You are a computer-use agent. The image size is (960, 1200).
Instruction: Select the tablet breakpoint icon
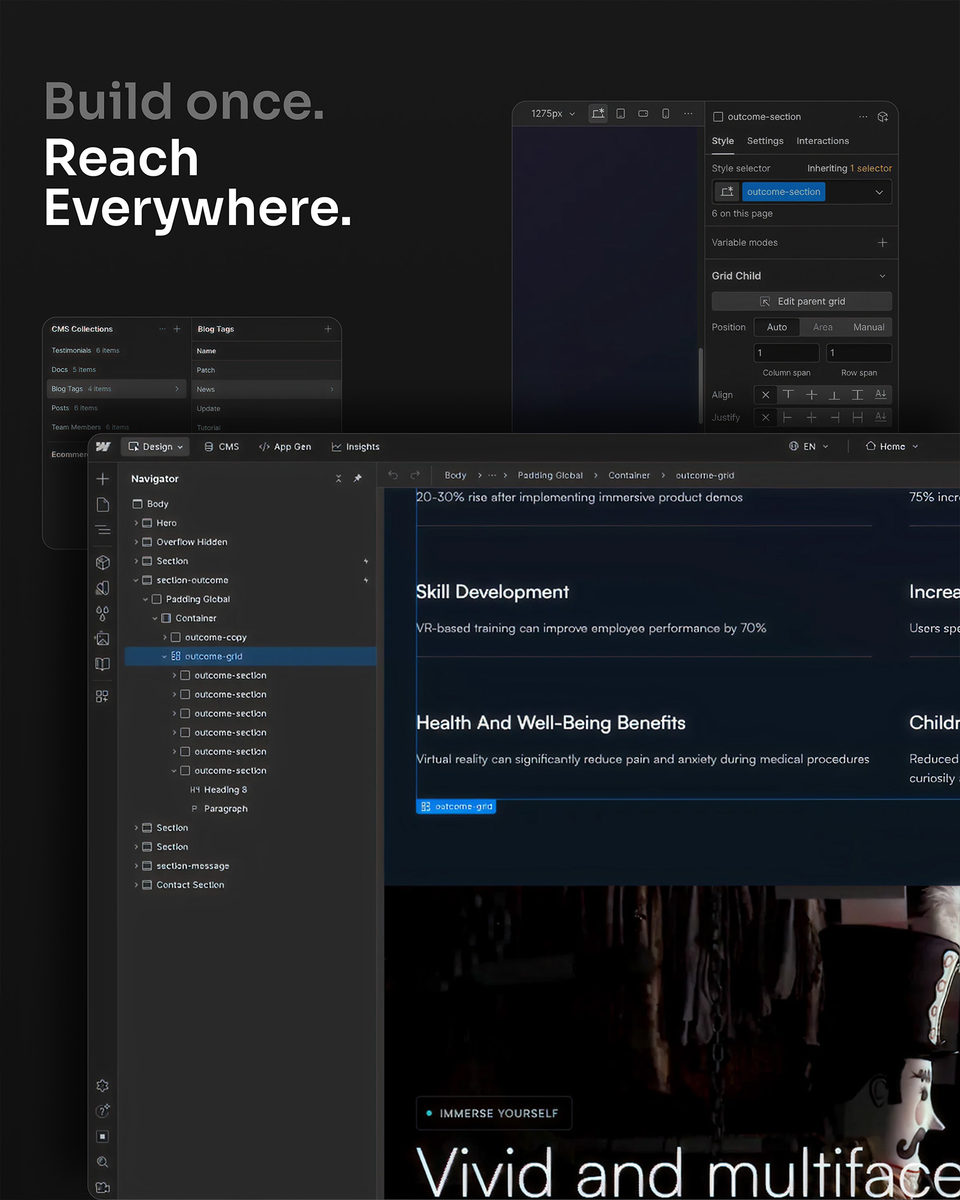pyautogui.click(x=620, y=113)
